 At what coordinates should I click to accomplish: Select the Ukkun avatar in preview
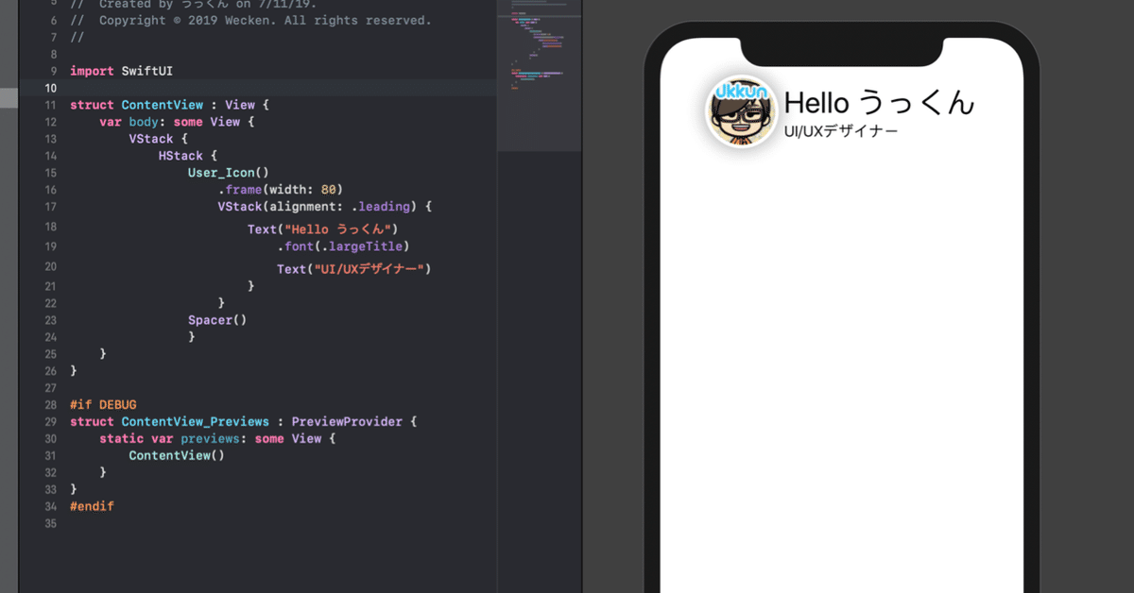point(742,112)
